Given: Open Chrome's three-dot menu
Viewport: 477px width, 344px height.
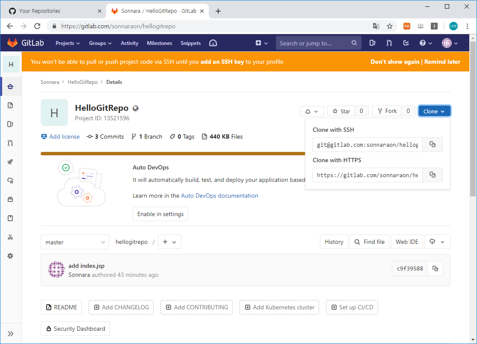Looking at the screenshot, I should click(x=467, y=26).
